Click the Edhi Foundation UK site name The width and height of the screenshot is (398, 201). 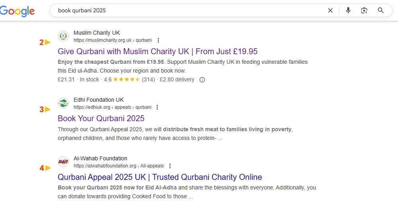point(99,100)
